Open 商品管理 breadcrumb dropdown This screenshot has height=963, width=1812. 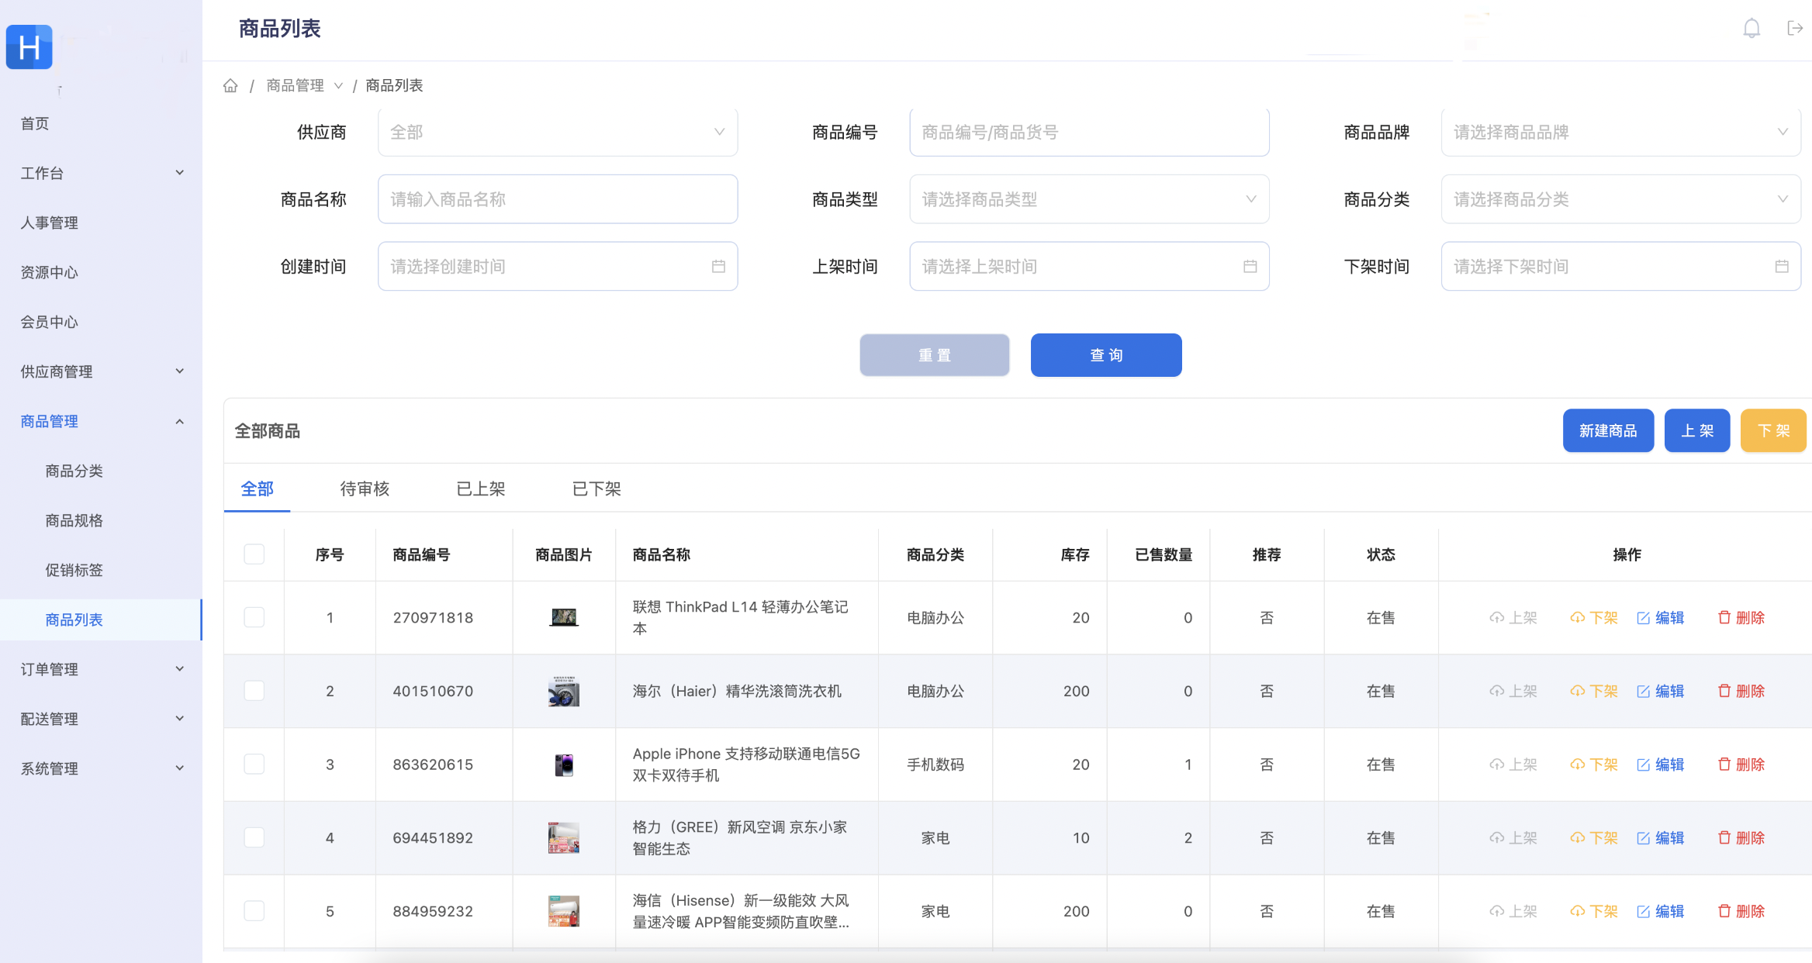click(304, 85)
